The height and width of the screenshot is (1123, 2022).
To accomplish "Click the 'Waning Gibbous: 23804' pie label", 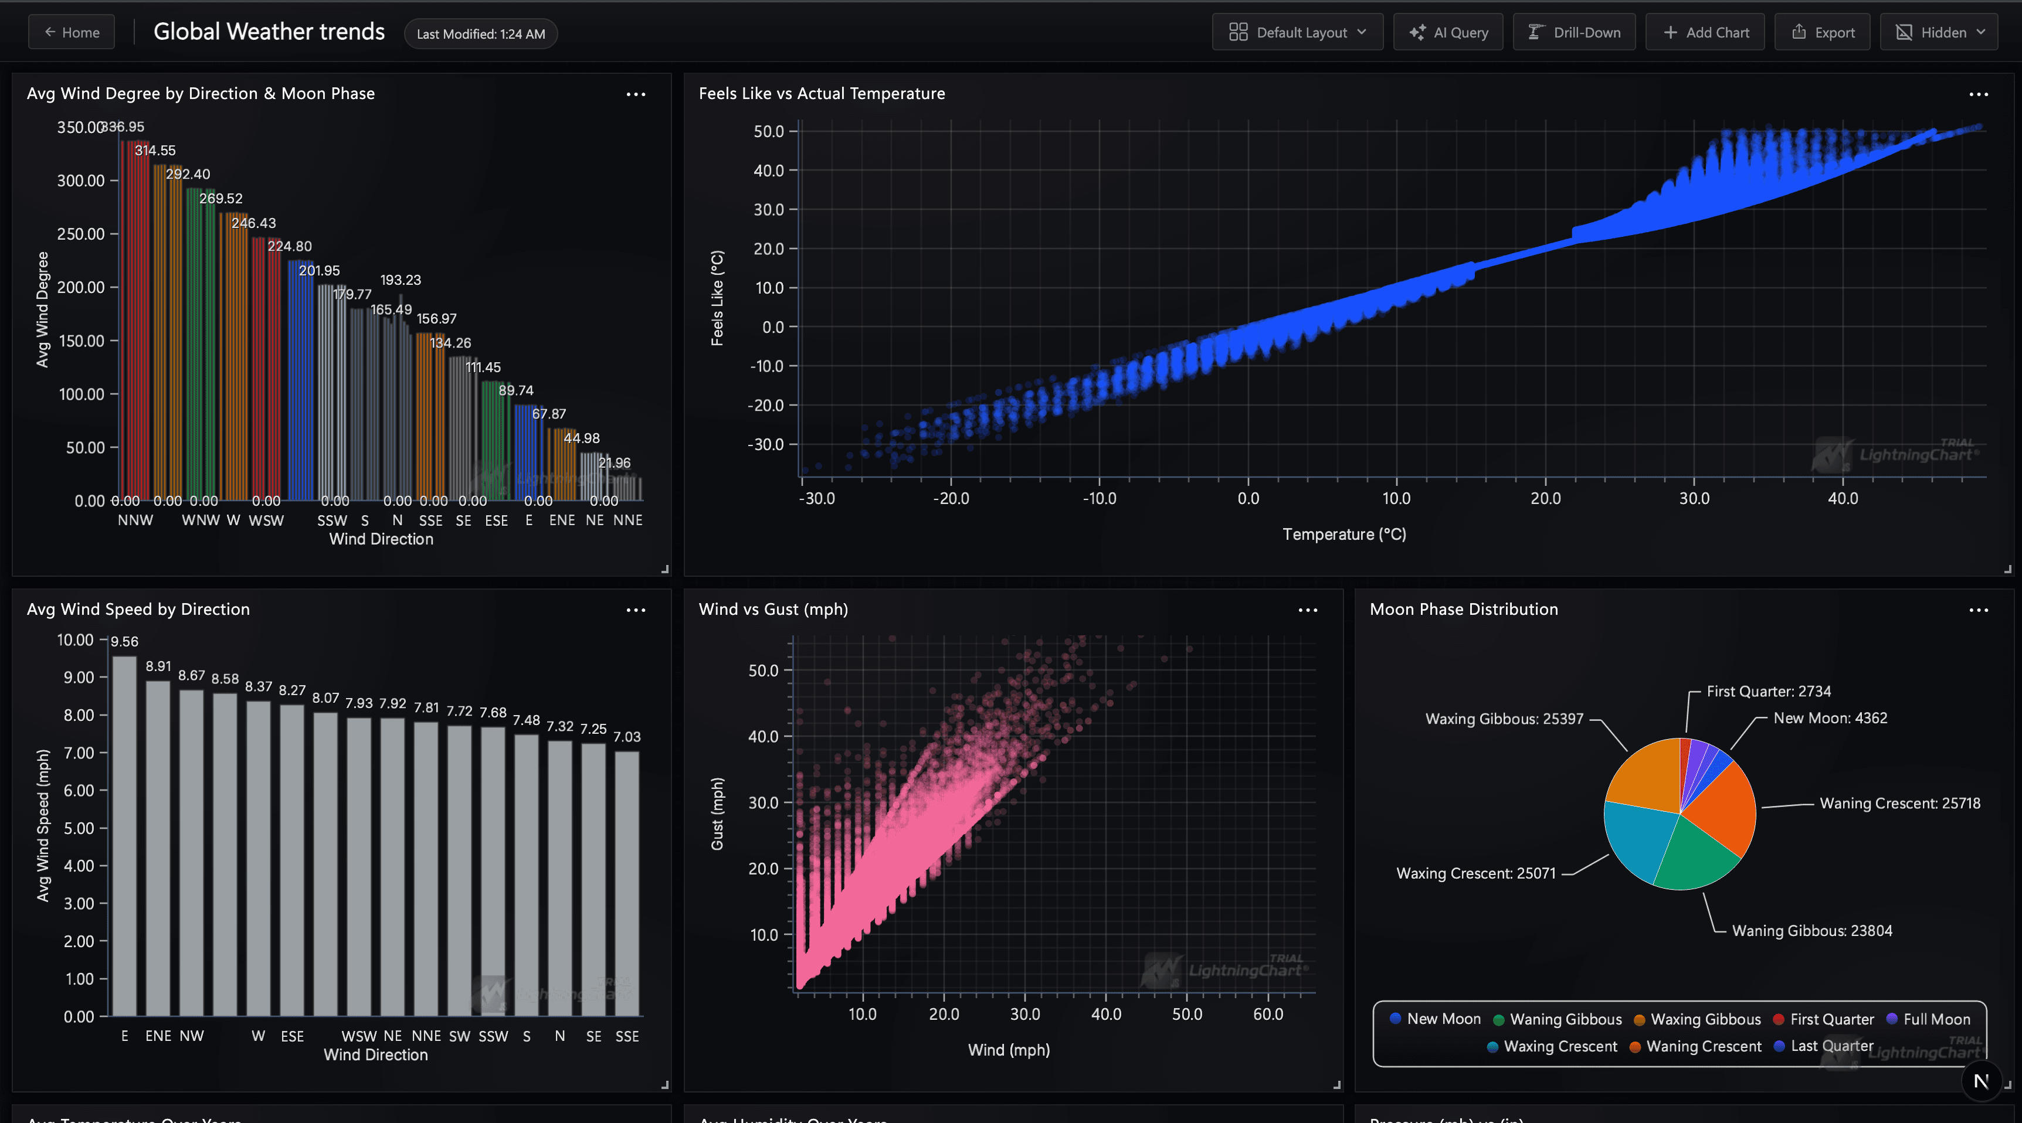I will tap(1811, 931).
